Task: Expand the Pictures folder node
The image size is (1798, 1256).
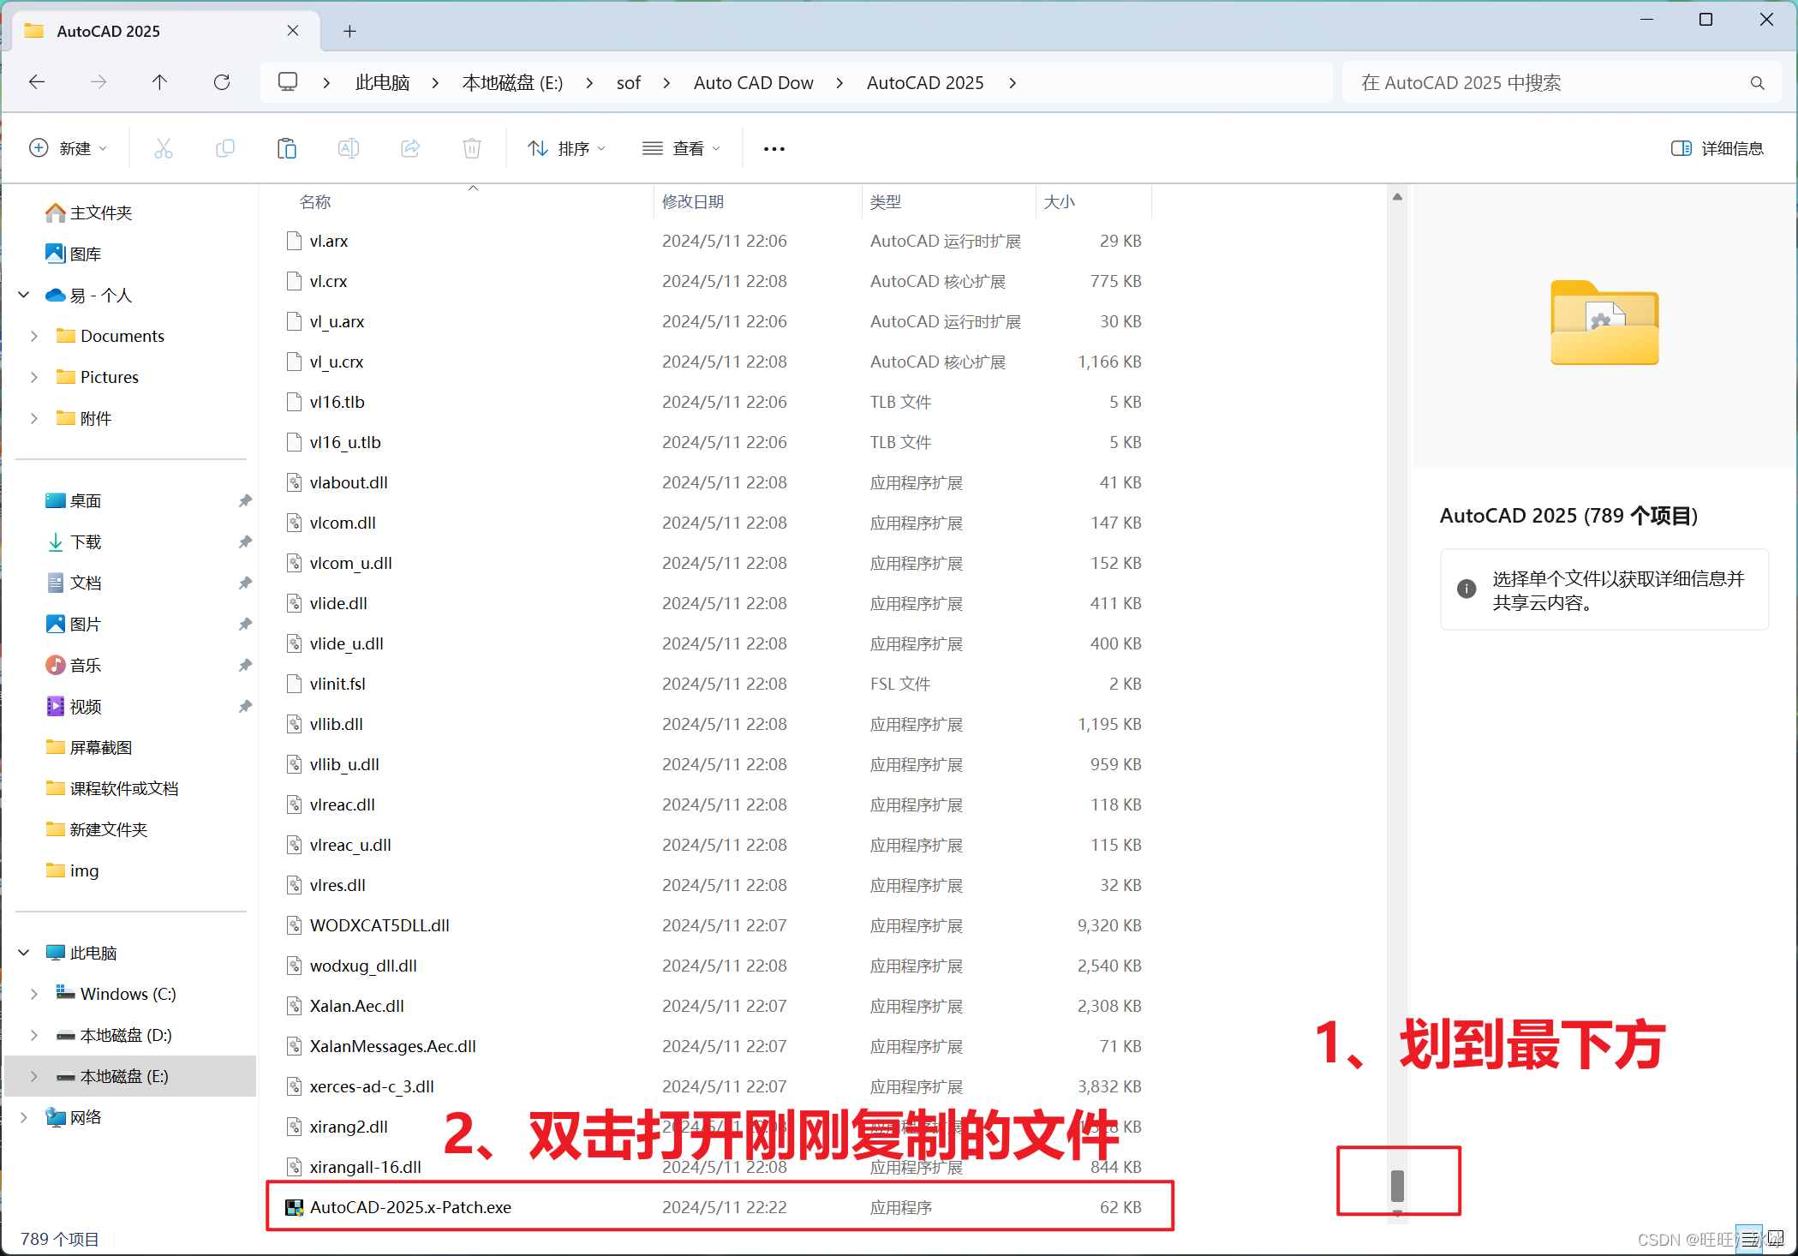Action: tap(34, 378)
